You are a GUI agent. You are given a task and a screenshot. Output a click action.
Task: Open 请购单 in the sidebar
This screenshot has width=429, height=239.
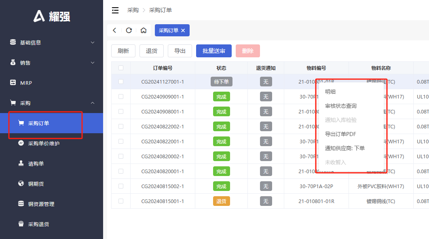(51, 164)
